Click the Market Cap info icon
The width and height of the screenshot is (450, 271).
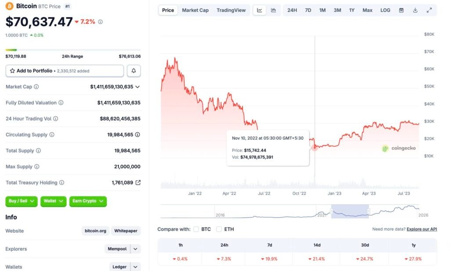click(x=36, y=87)
